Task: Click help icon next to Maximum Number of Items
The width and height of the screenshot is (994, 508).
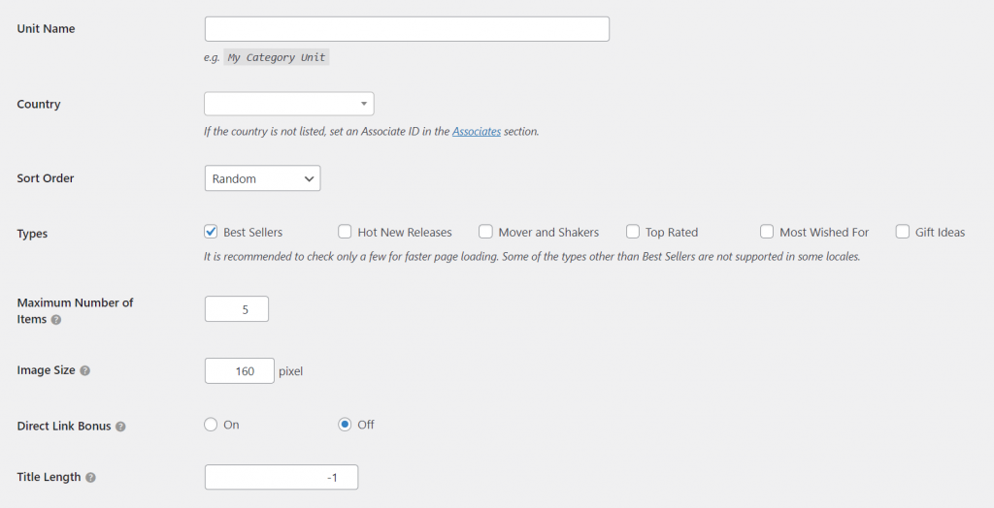Action: point(55,320)
